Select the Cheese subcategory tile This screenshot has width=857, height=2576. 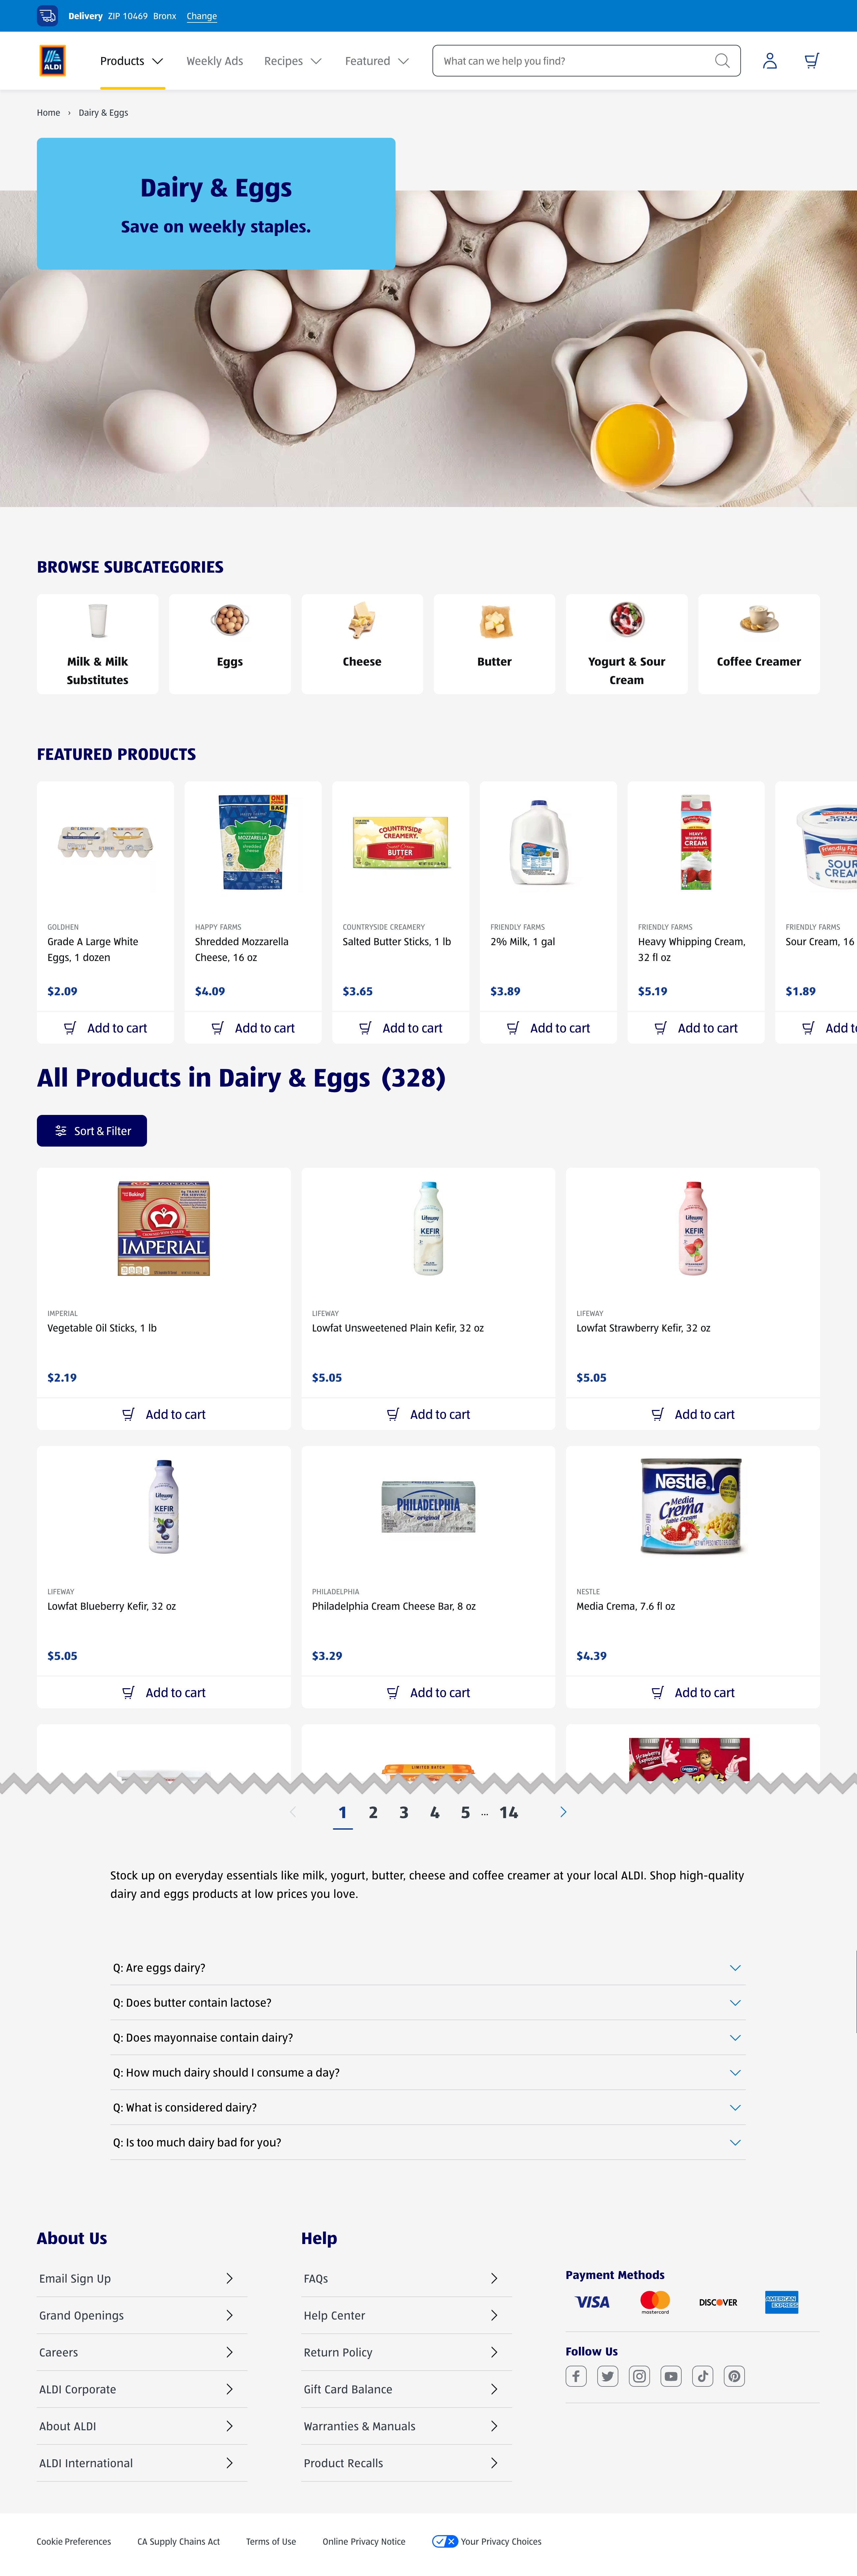pyautogui.click(x=362, y=644)
